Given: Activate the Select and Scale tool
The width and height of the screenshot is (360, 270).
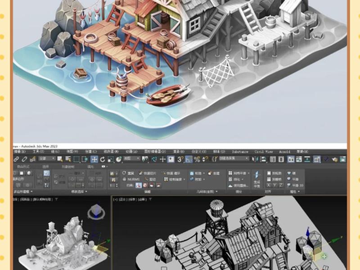Looking at the screenshot, I should pos(111,159).
